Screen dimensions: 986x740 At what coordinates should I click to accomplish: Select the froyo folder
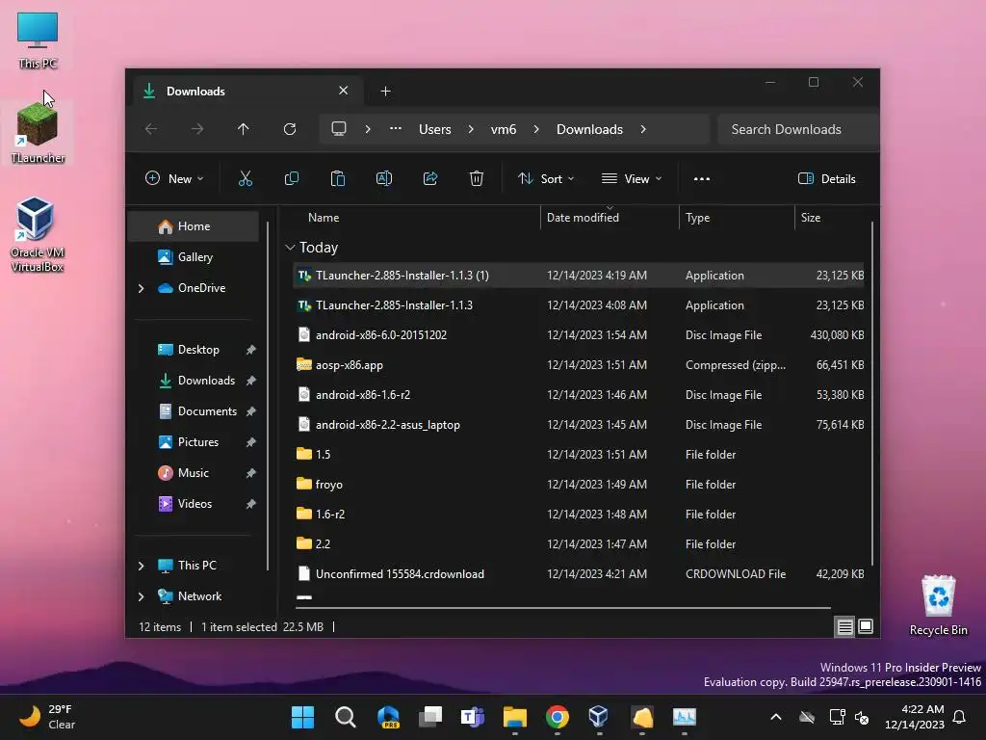(579, 485)
